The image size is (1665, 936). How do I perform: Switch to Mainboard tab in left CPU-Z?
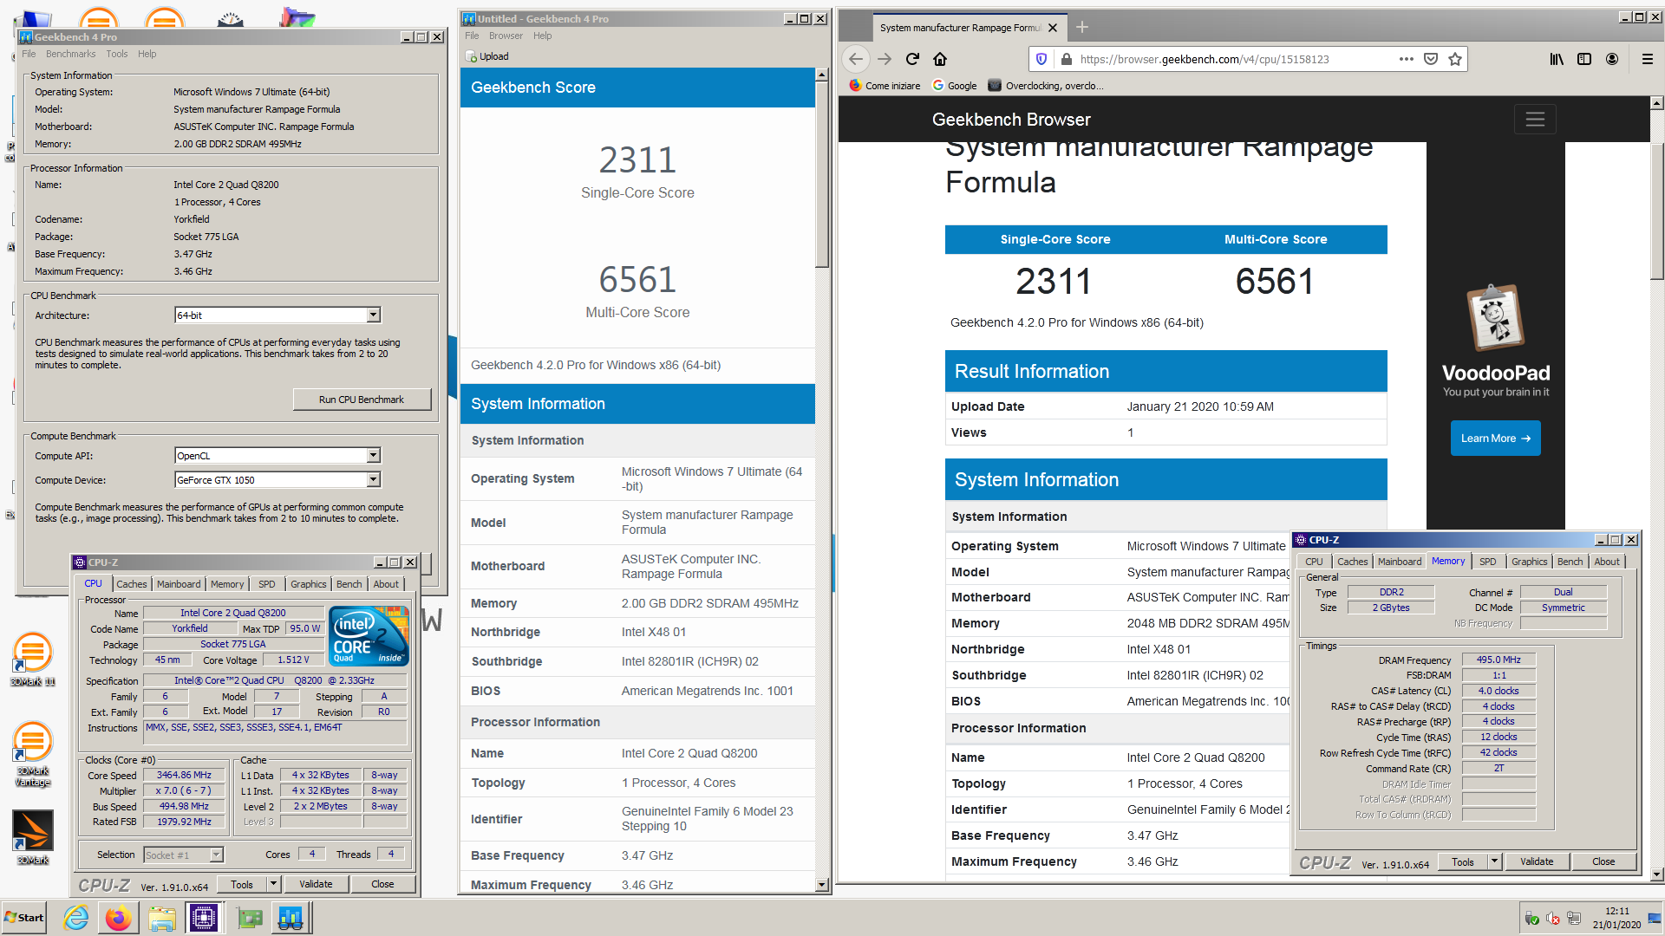pos(179,584)
